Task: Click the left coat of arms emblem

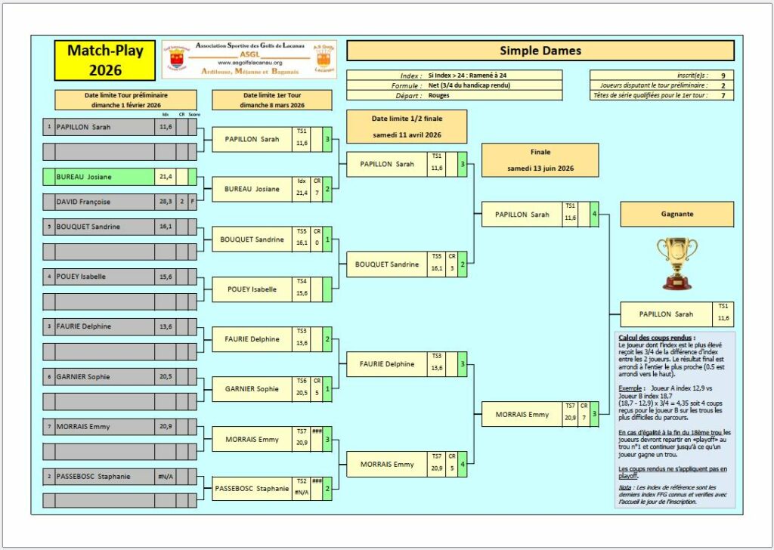Action: coord(177,58)
